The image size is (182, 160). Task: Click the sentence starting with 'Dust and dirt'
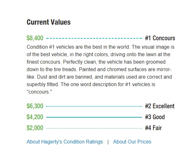pyautogui.click(x=99, y=80)
